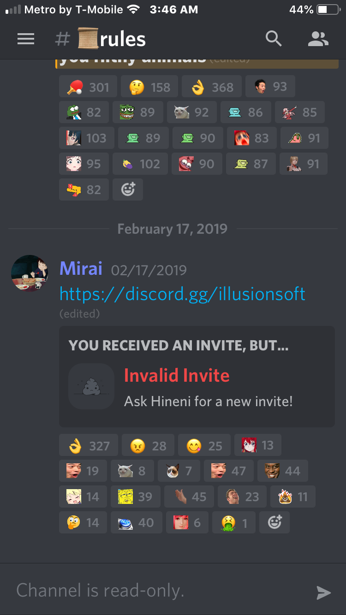Tap the Mirai username
The height and width of the screenshot is (615, 346).
(x=81, y=268)
